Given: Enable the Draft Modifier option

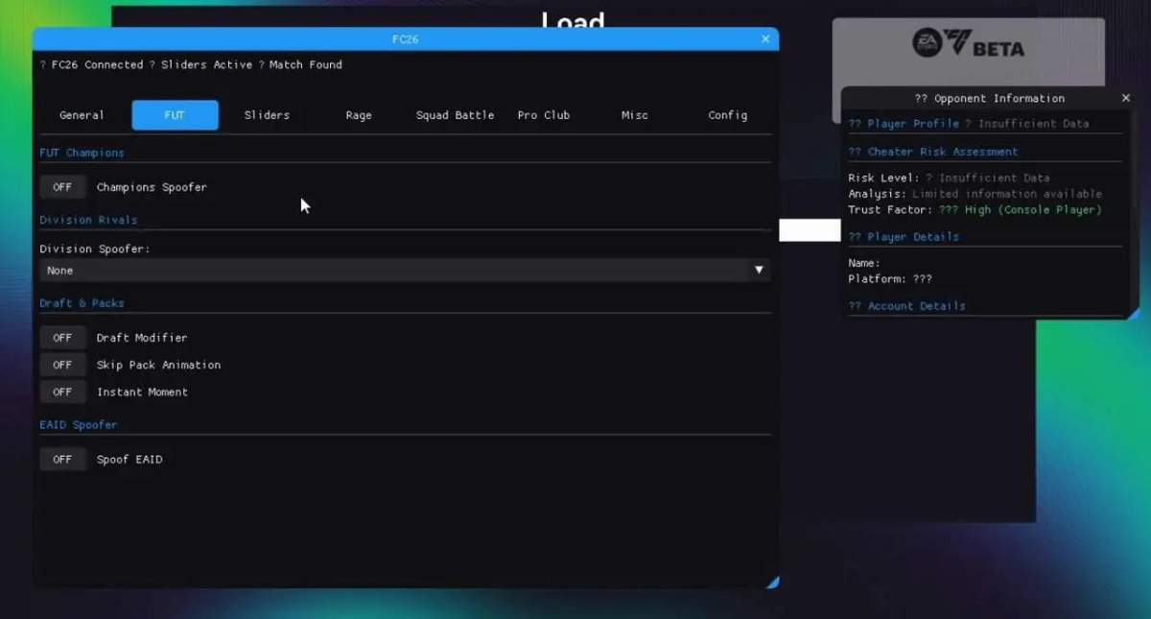Looking at the screenshot, I should click(x=62, y=338).
